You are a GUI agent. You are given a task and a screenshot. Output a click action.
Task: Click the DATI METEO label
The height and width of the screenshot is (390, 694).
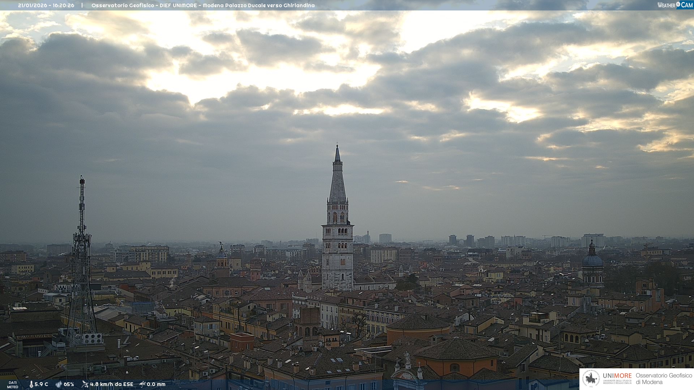click(x=13, y=385)
